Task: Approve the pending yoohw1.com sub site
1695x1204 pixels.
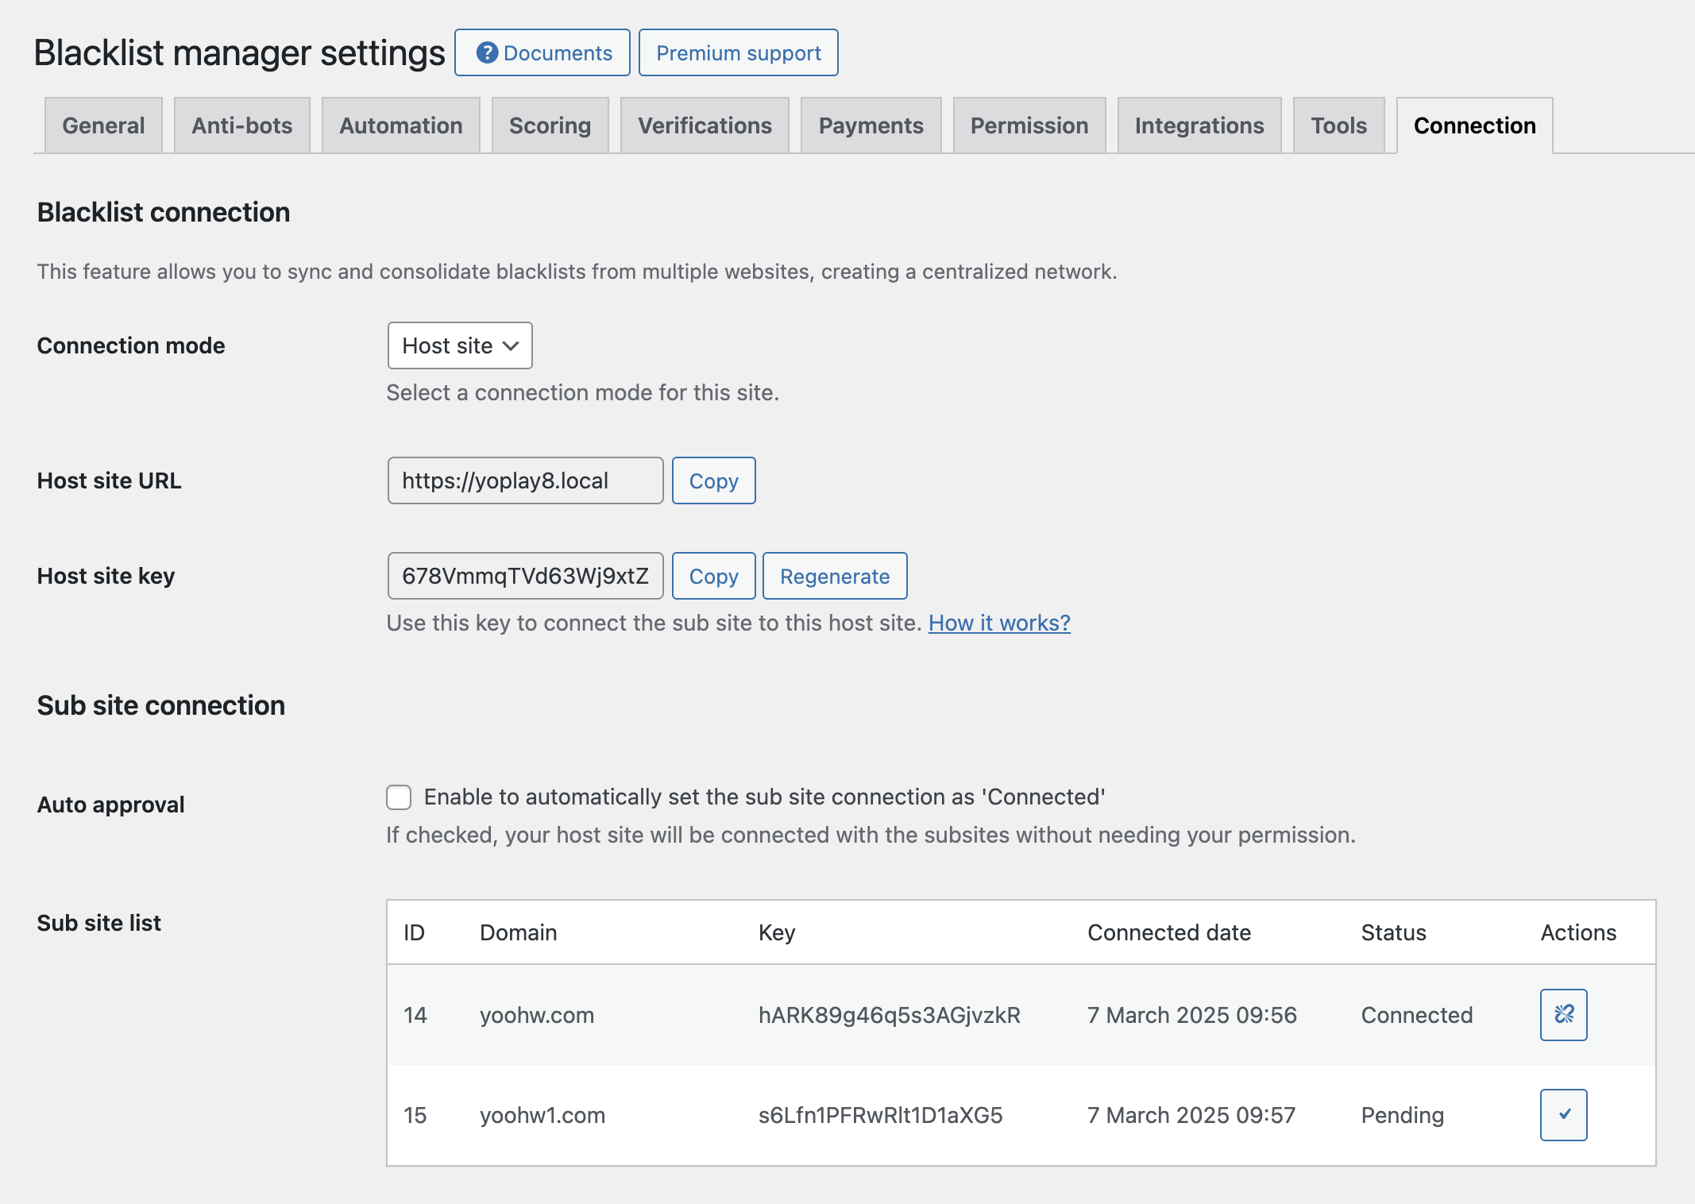Action: point(1563,1114)
